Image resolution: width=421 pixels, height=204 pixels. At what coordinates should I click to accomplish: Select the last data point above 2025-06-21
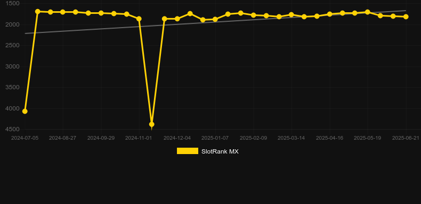click(x=406, y=16)
